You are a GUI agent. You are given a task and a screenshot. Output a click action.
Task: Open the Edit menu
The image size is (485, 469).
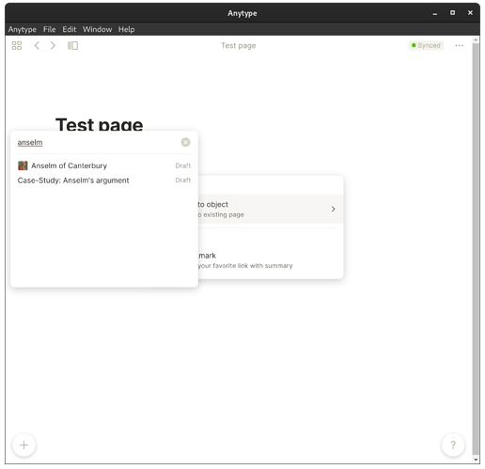tap(70, 29)
